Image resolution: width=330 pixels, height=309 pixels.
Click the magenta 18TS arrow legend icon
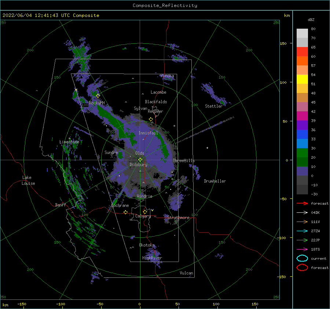(x=302, y=249)
